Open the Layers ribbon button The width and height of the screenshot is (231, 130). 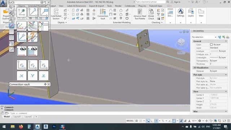pyautogui.click(x=191, y=13)
